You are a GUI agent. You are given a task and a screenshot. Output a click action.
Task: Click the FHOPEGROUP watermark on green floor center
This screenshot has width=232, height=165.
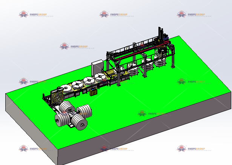click(150, 113)
